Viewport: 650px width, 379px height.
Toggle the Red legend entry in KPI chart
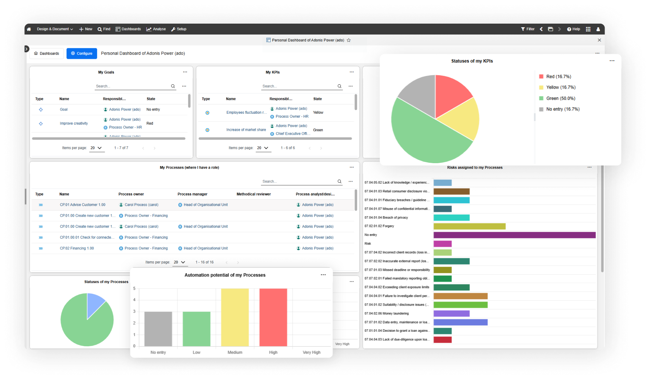click(555, 77)
